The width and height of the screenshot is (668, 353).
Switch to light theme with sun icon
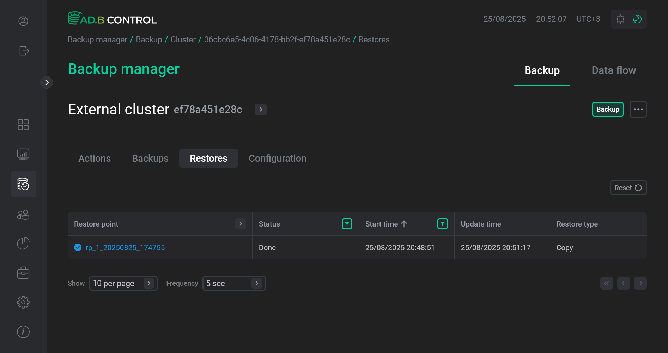click(x=620, y=19)
